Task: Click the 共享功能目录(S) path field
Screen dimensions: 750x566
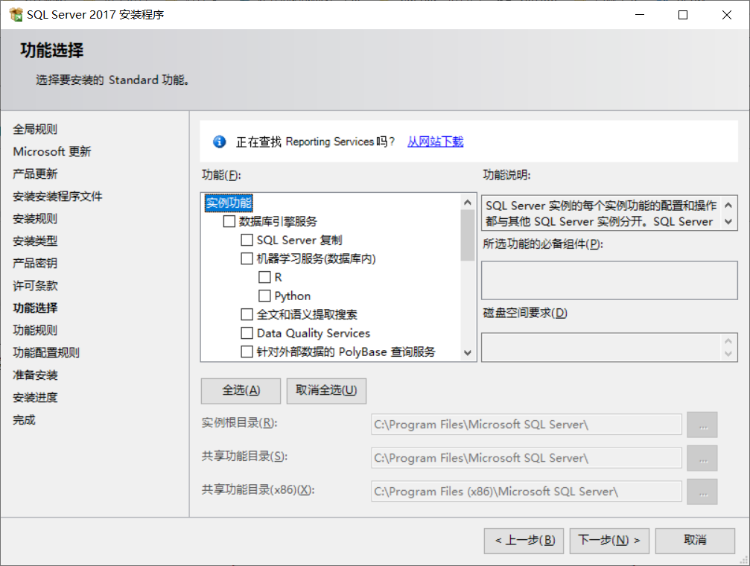Action: (526, 458)
